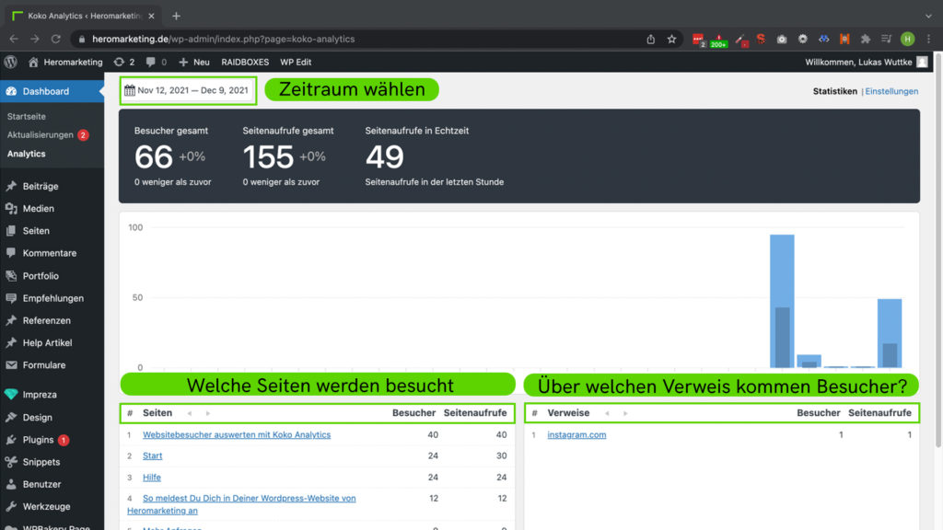Go to next Verweise page arrow
Screen dimensions: 943x530
point(625,413)
